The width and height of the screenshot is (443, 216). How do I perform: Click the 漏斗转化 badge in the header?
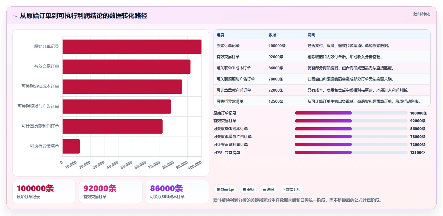click(421, 14)
